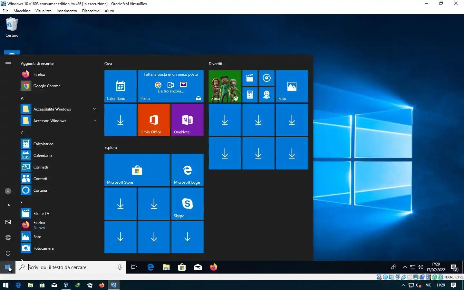This screenshot has width=464, height=290.
Task: Launch Firefox from the guest taskbar
Action: coord(213,267)
